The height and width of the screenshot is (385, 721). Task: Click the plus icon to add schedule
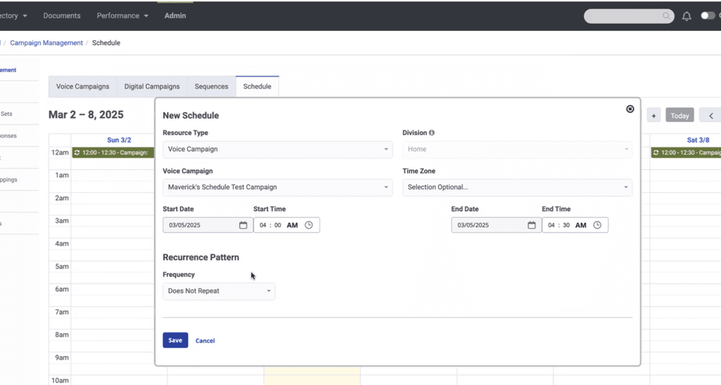[653, 116]
